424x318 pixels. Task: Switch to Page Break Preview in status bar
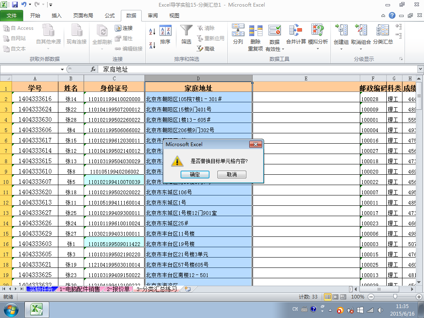[343, 297]
